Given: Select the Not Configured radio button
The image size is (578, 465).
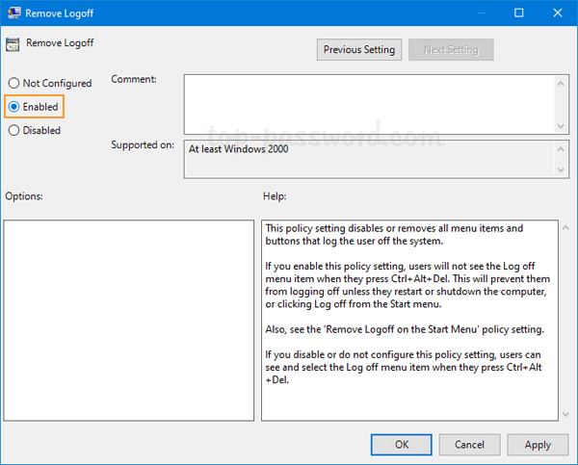Looking at the screenshot, I should 13,83.
